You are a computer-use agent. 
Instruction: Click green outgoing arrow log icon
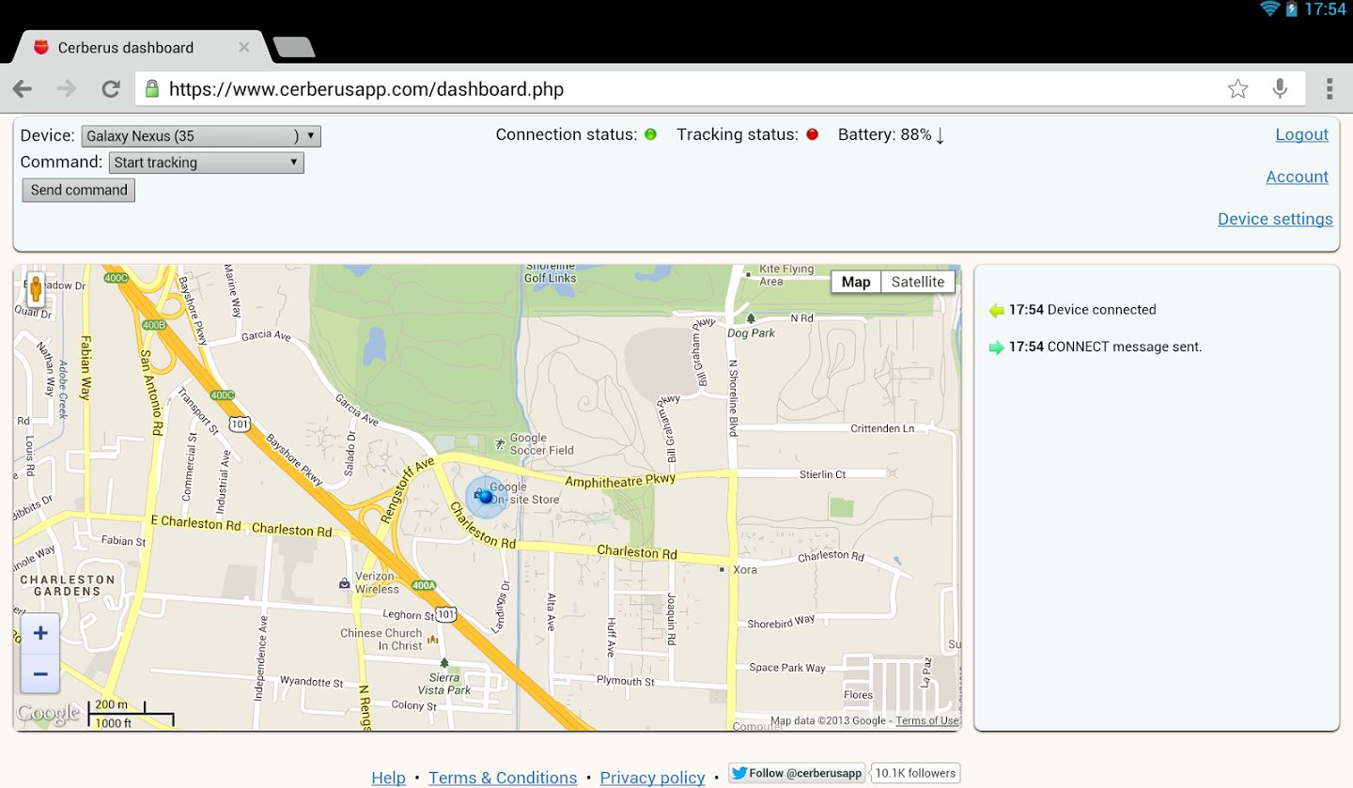pos(997,348)
